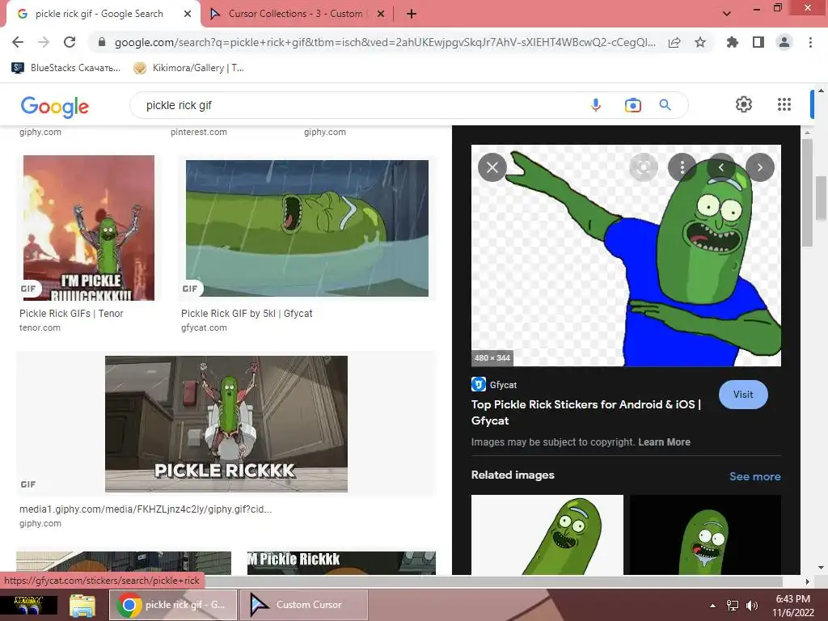This screenshot has width=828, height=621.
Task: Close the pickle rick gif tab
Action: [188, 14]
